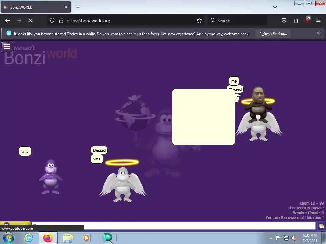Screen dimensions: 326x244
Task: Click the vm1 name tag
Action: 97,159
